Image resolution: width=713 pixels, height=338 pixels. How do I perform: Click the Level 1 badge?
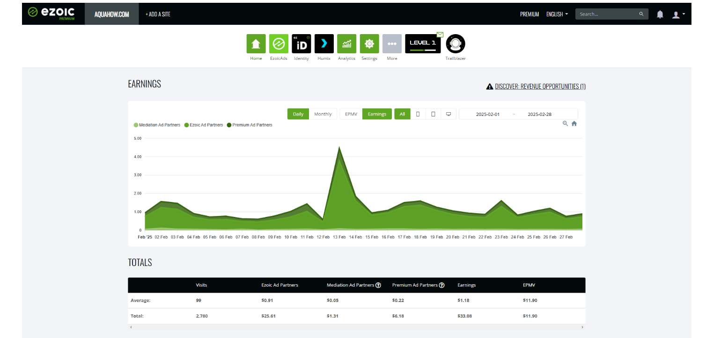pyautogui.click(x=423, y=44)
